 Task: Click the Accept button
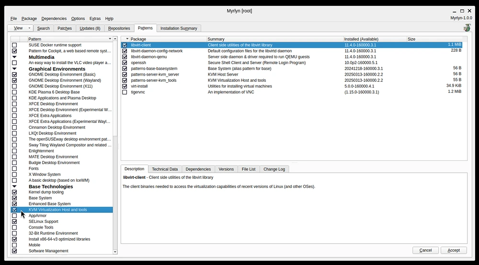pyautogui.click(x=454, y=250)
